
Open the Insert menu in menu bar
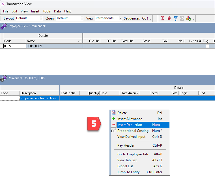[x=35, y=11]
